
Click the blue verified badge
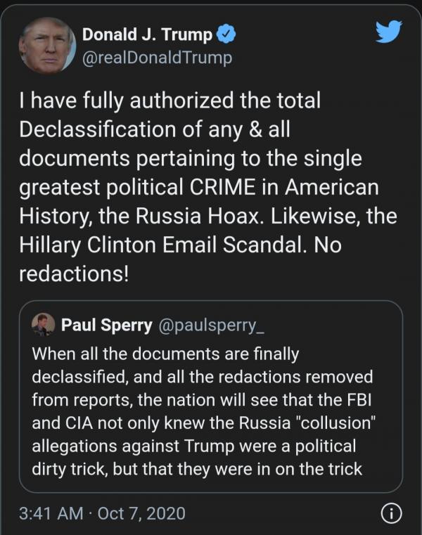click(x=224, y=34)
